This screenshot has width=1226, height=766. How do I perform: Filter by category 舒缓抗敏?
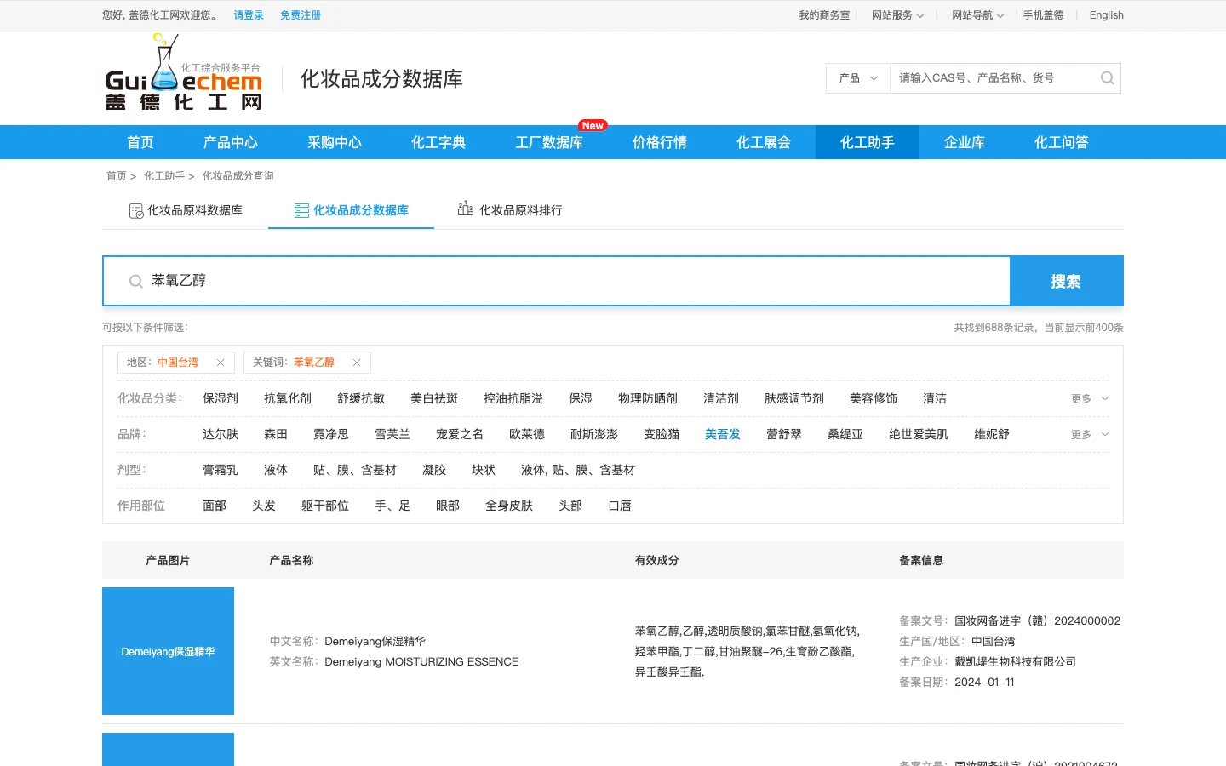(361, 398)
